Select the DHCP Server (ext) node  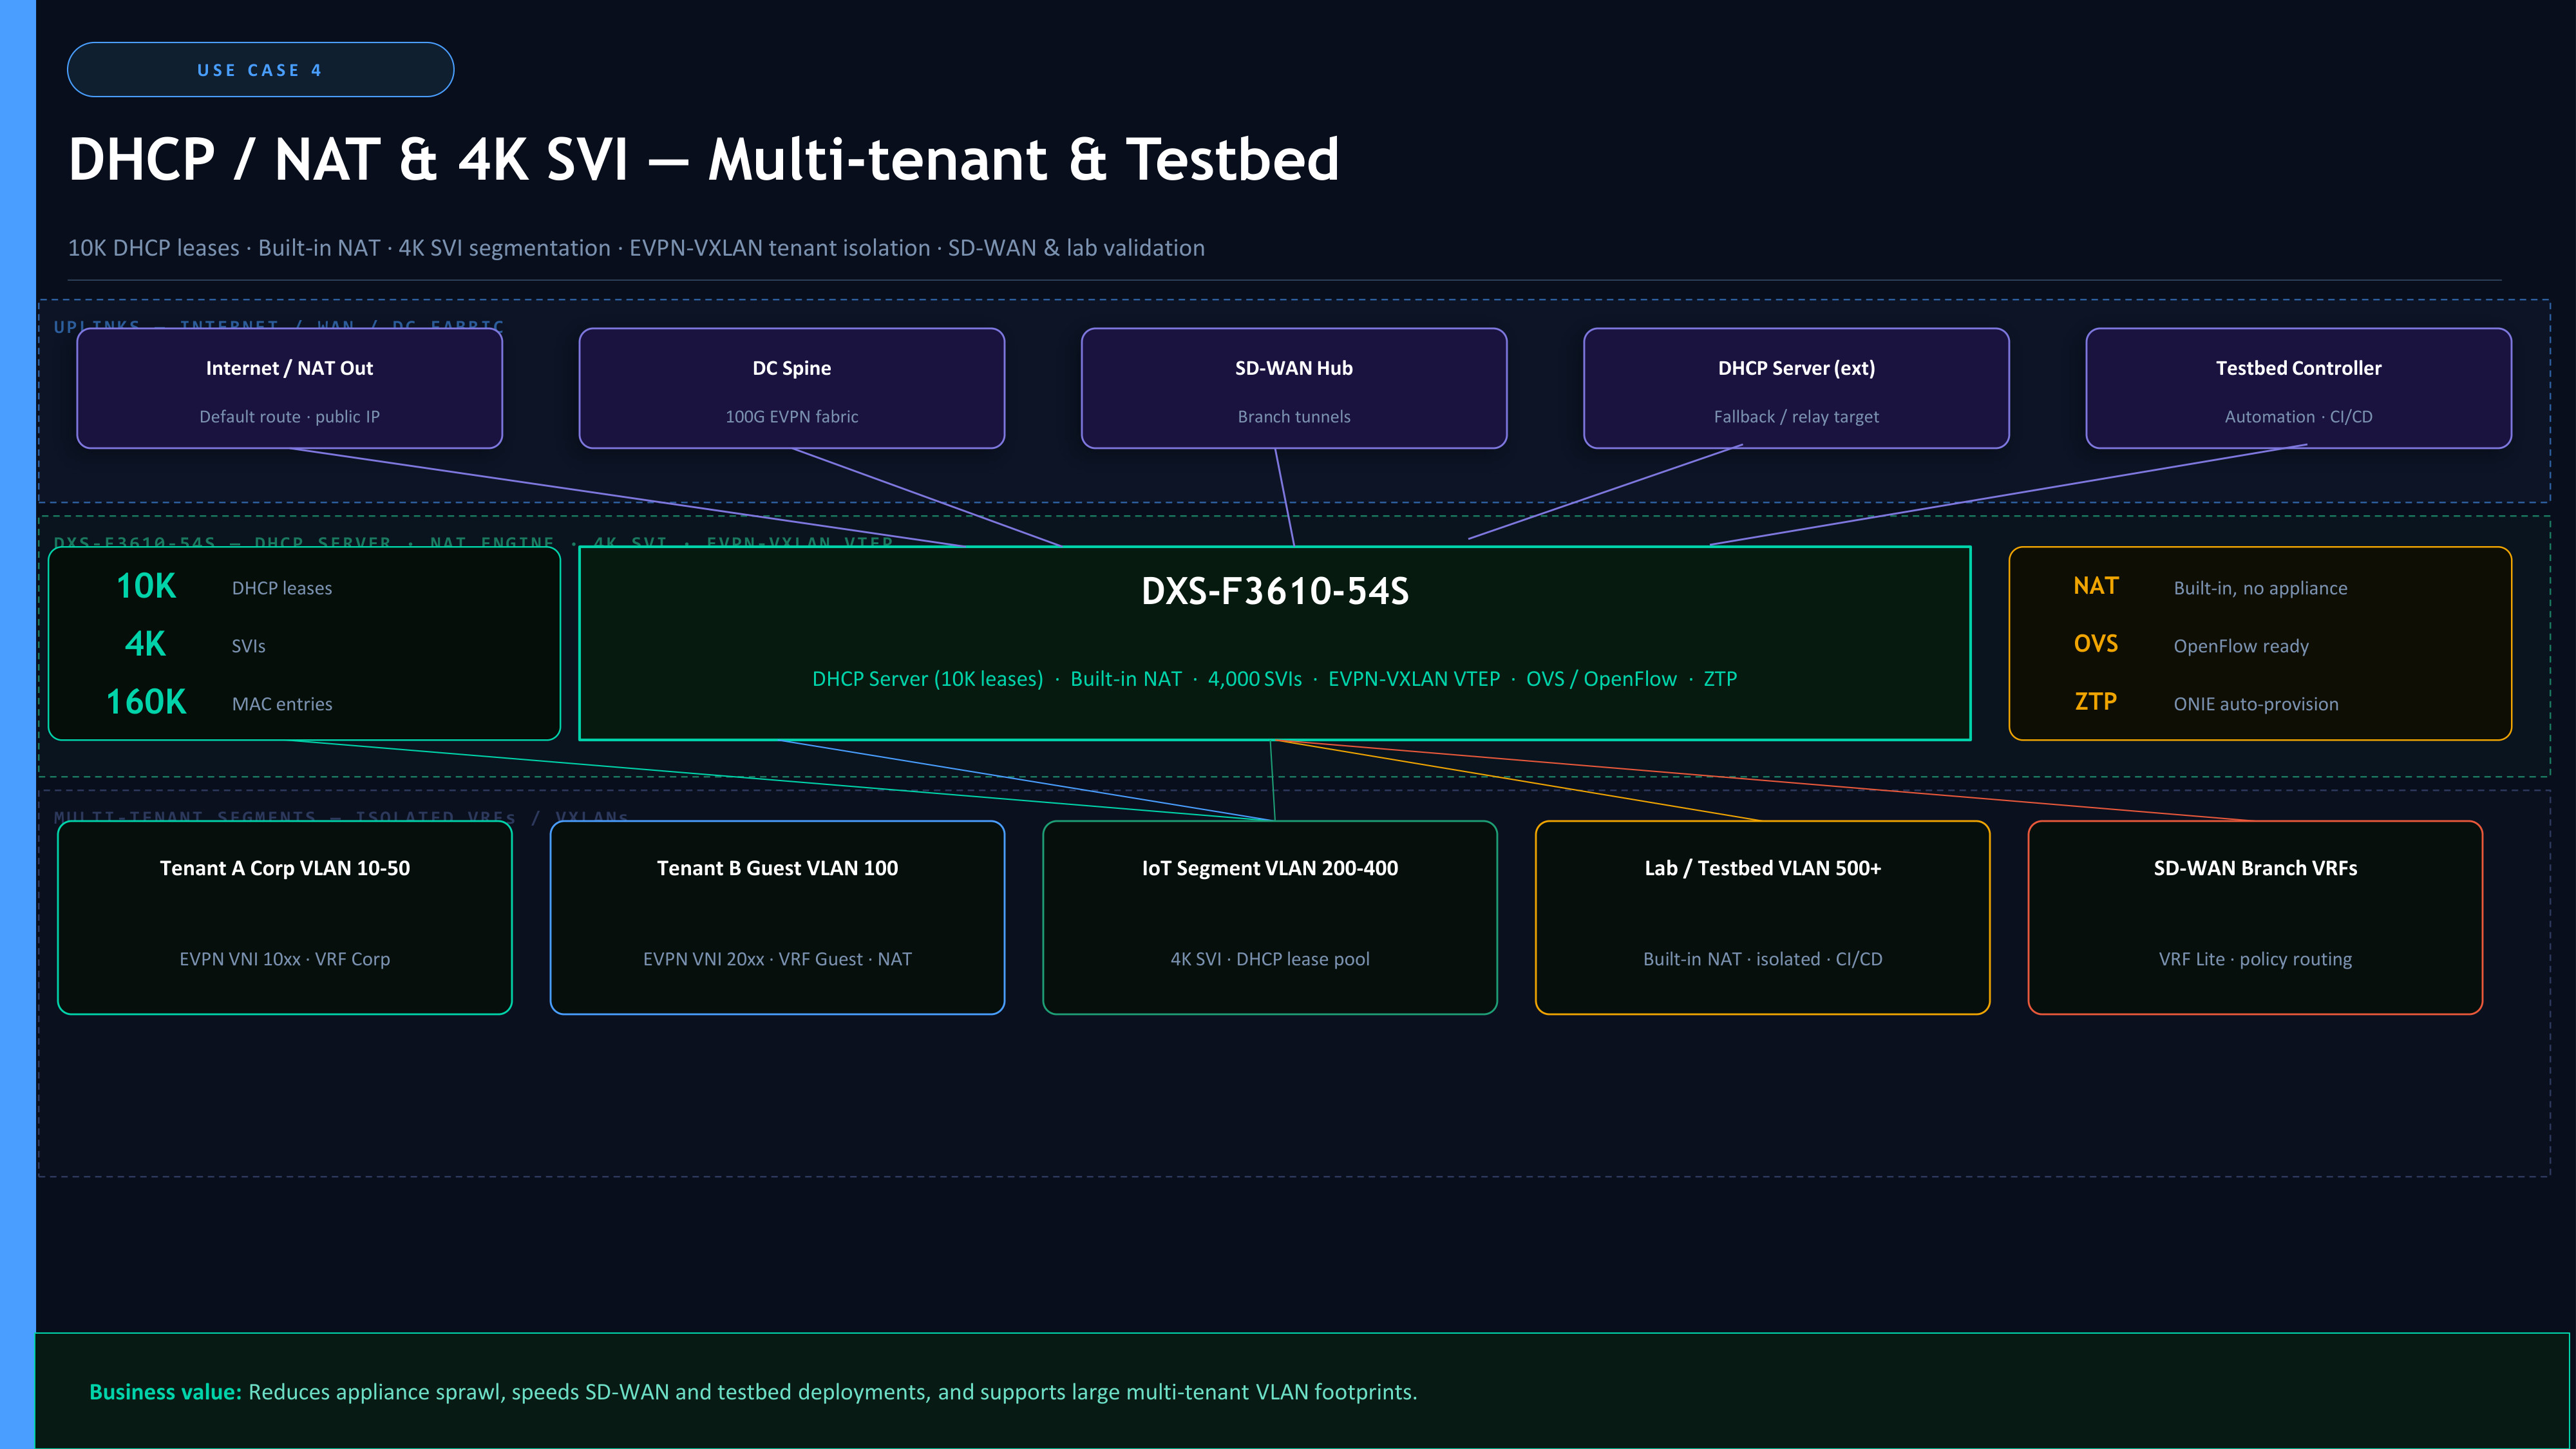pos(1795,388)
